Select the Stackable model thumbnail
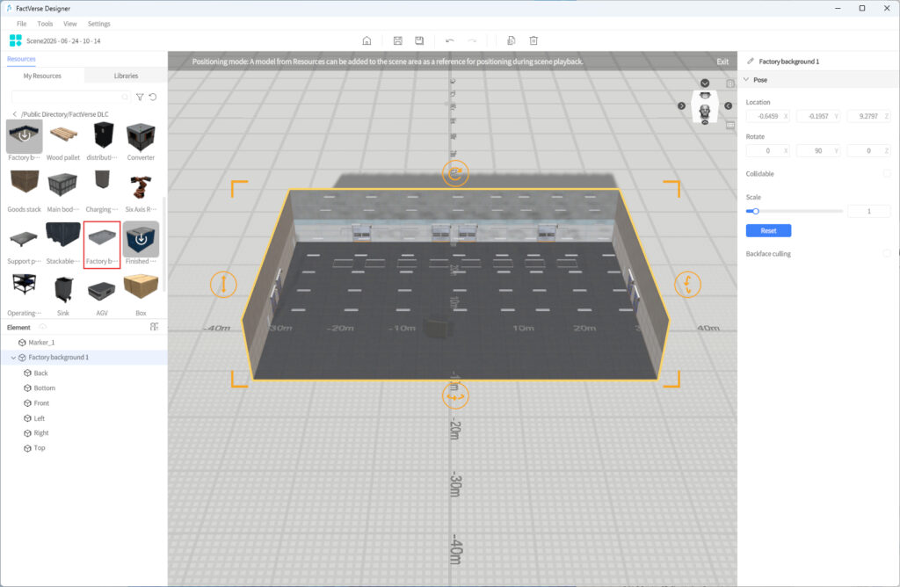 coord(63,235)
